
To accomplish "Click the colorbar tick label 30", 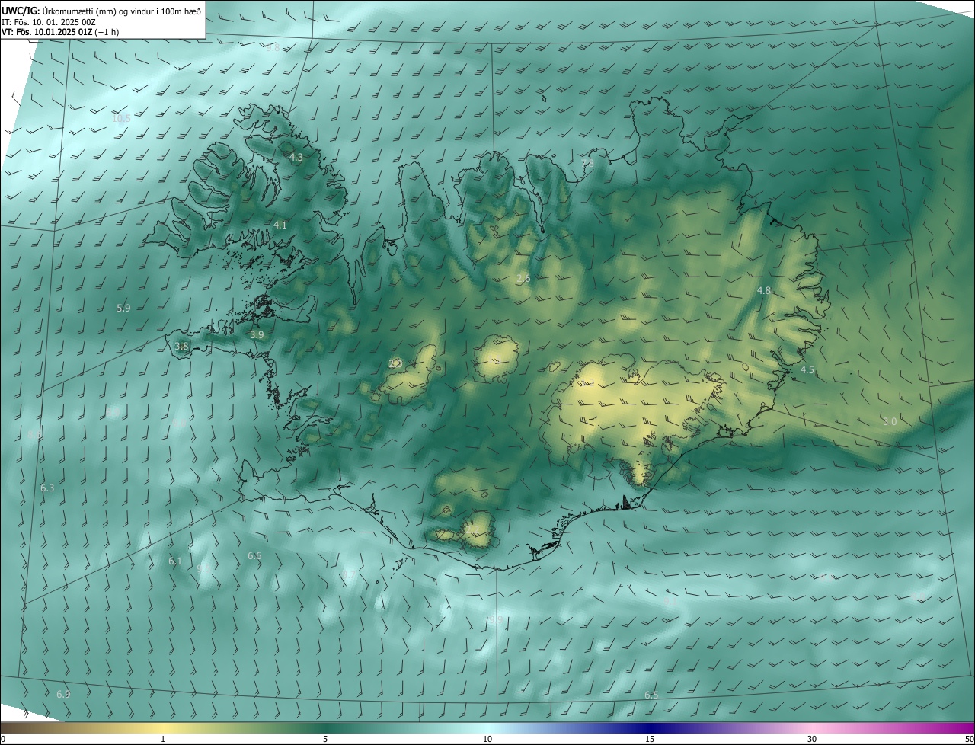I will pos(812,740).
